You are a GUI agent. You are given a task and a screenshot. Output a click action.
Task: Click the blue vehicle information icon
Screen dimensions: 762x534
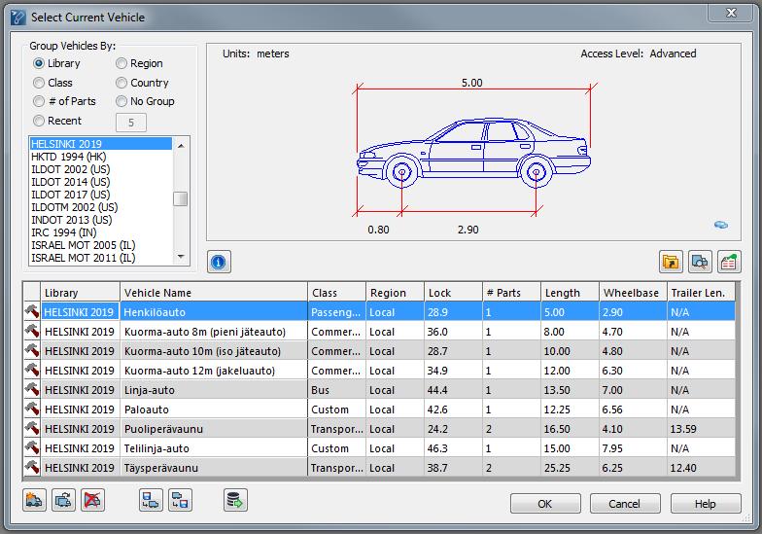pyautogui.click(x=219, y=263)
